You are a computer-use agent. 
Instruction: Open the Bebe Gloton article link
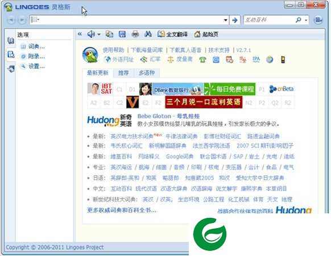[x=168, y=116]
